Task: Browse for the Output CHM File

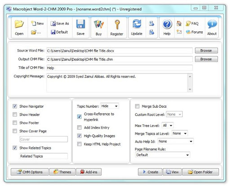Action: click(206, 59)
